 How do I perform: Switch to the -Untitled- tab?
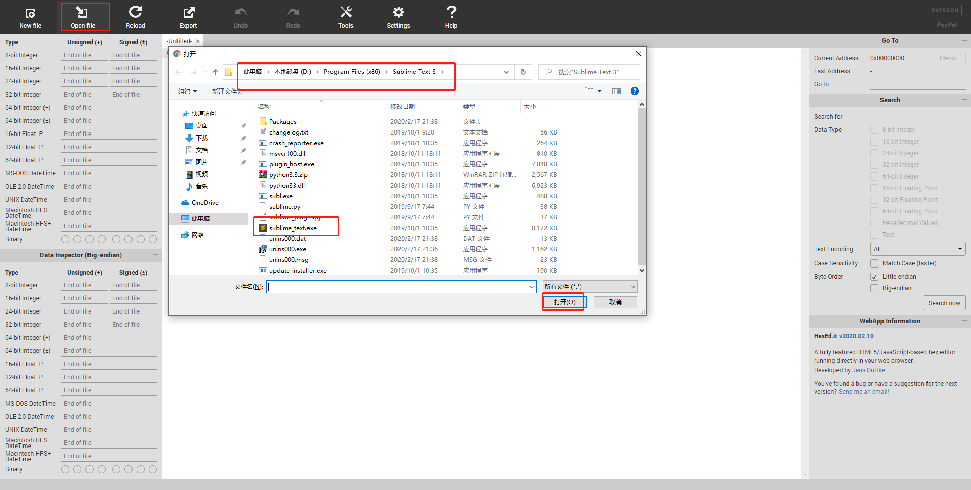(179, 41)
